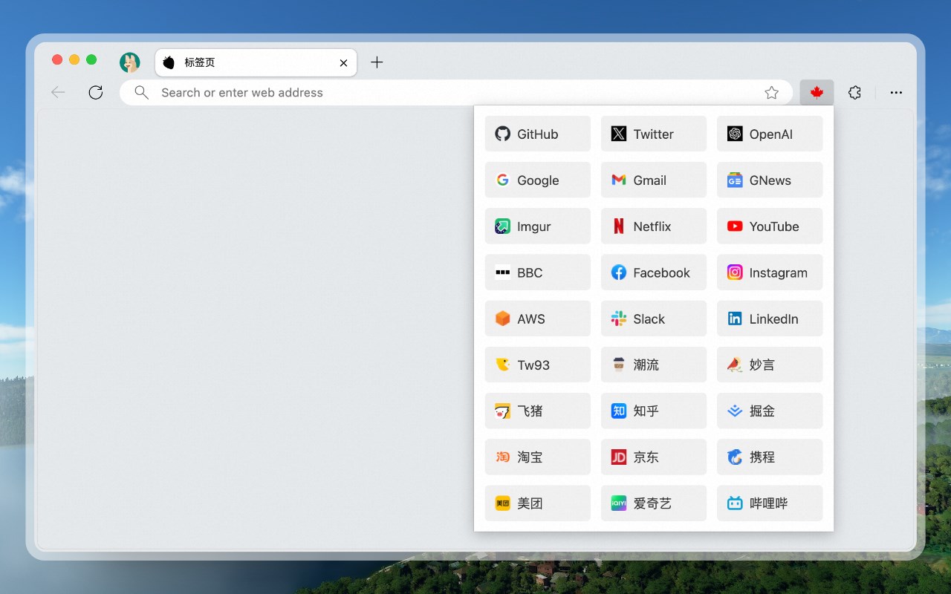
Task: Click the red maple leaf extension icon
Action: [817, 93]
